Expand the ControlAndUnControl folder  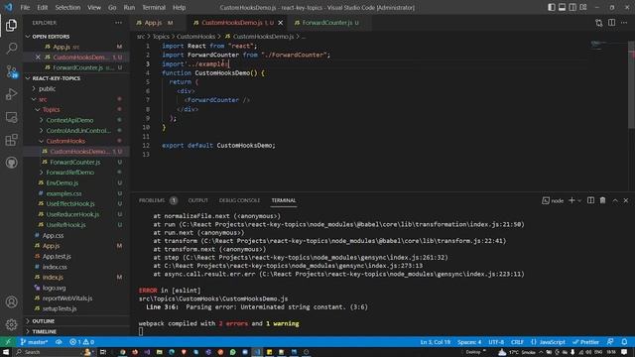pos(77,131)
